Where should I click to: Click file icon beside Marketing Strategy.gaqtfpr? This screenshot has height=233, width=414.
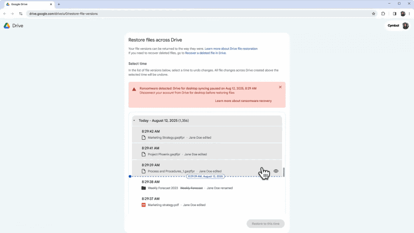pyautogui.click(x=144, y=137)
